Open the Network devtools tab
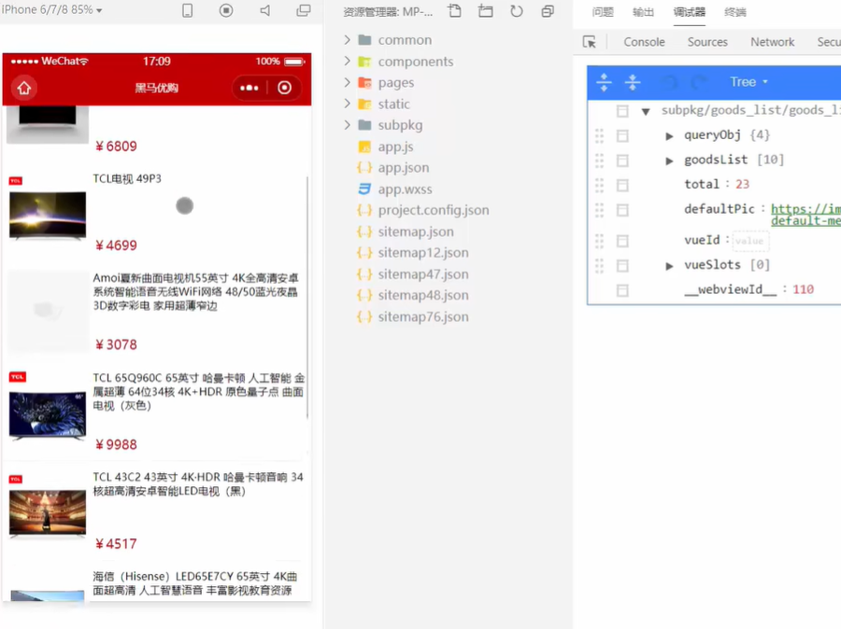The image size is (841, 629). pyautogui.click(x=773, y=42)
